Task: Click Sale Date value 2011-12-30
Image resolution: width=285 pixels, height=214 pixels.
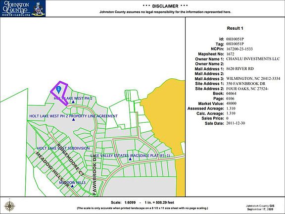Action: point(236,123)
